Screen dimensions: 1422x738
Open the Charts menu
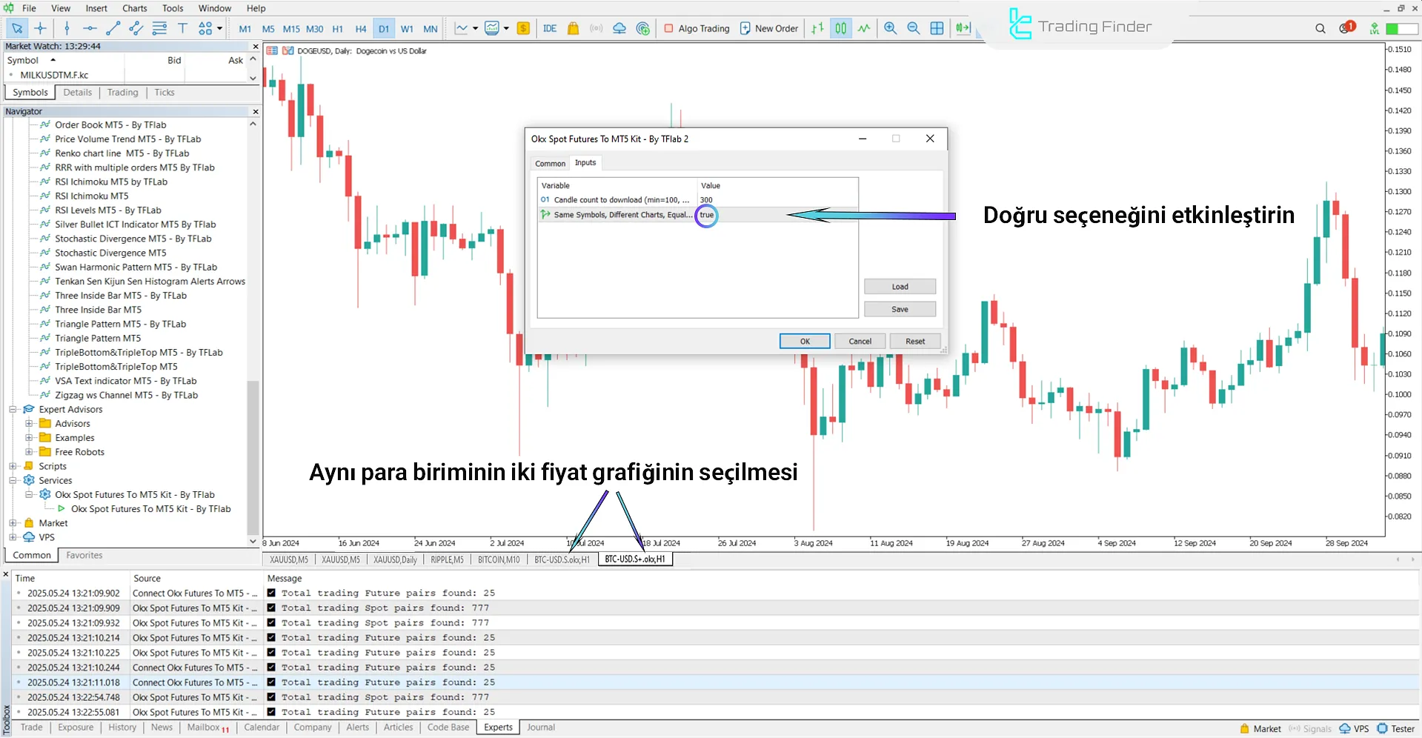pos(134,8)
